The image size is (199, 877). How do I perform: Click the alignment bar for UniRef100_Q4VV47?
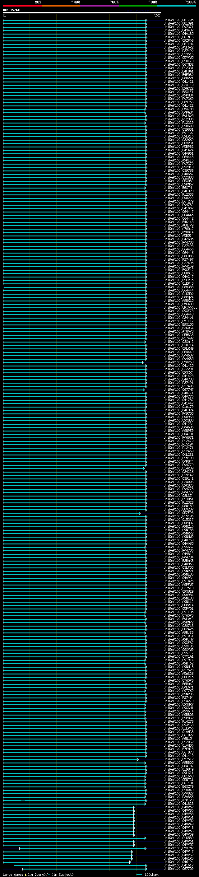(x=68, y=851)
